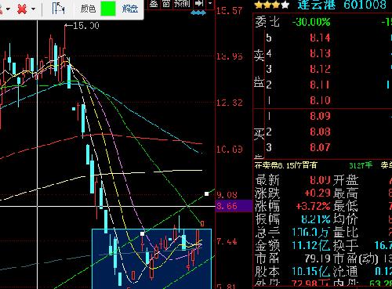The image size is (392, 289).
Task: Click the 涨幅 value +3.72%
Action: coord(314,206)
